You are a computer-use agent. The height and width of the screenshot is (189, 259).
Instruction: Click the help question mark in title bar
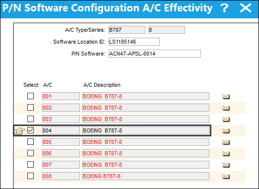coord(224,8)
